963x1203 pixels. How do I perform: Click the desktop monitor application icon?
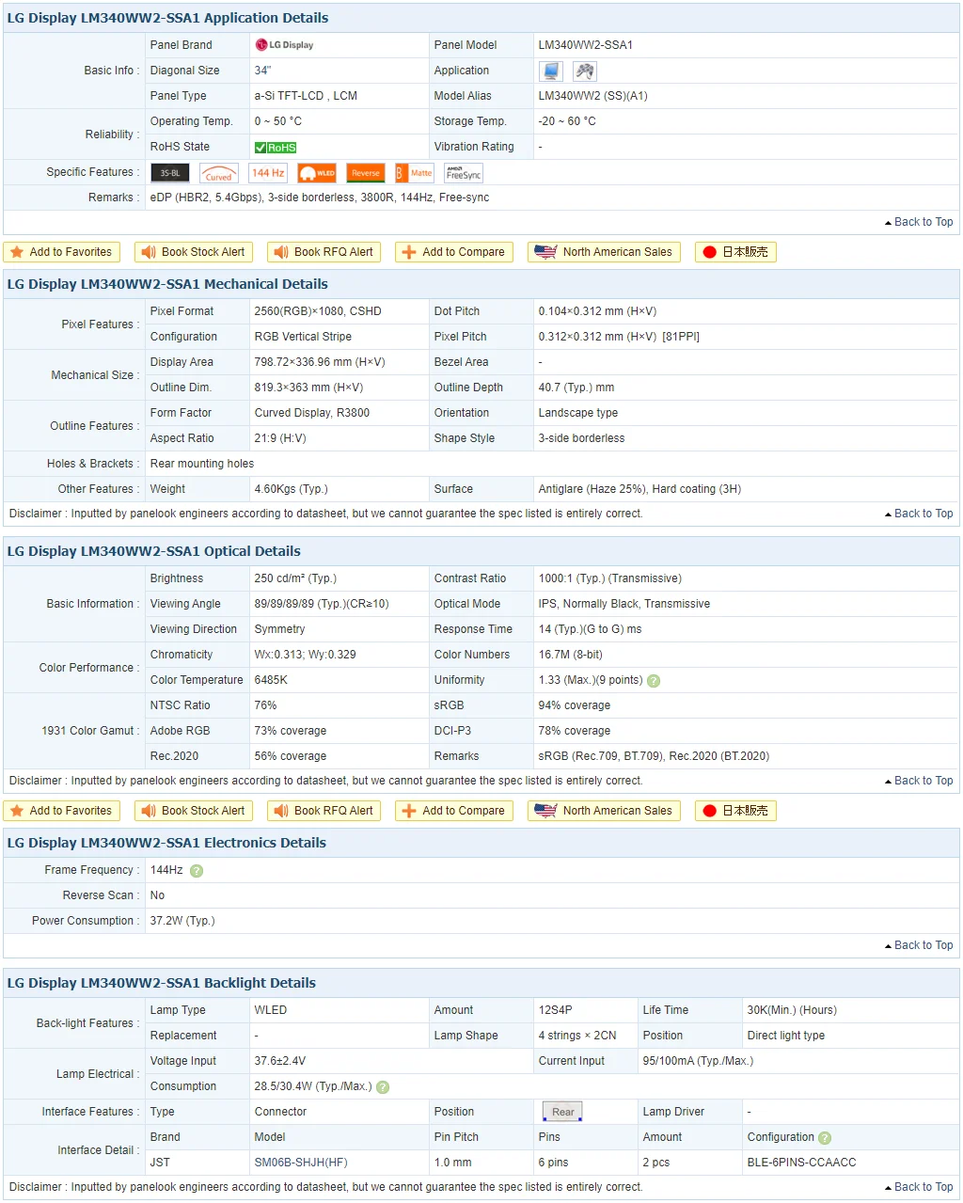[551, 71]
